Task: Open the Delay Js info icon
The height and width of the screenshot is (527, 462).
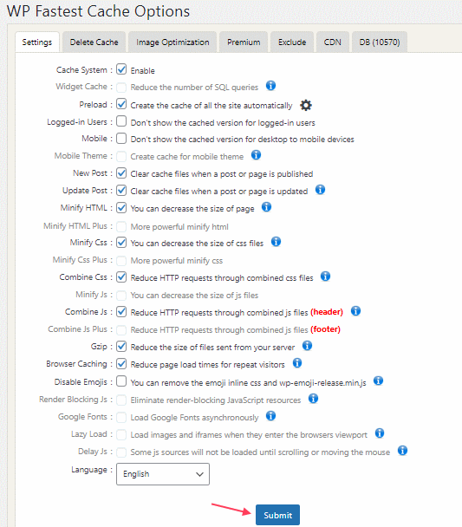Action: click(402, 451)
